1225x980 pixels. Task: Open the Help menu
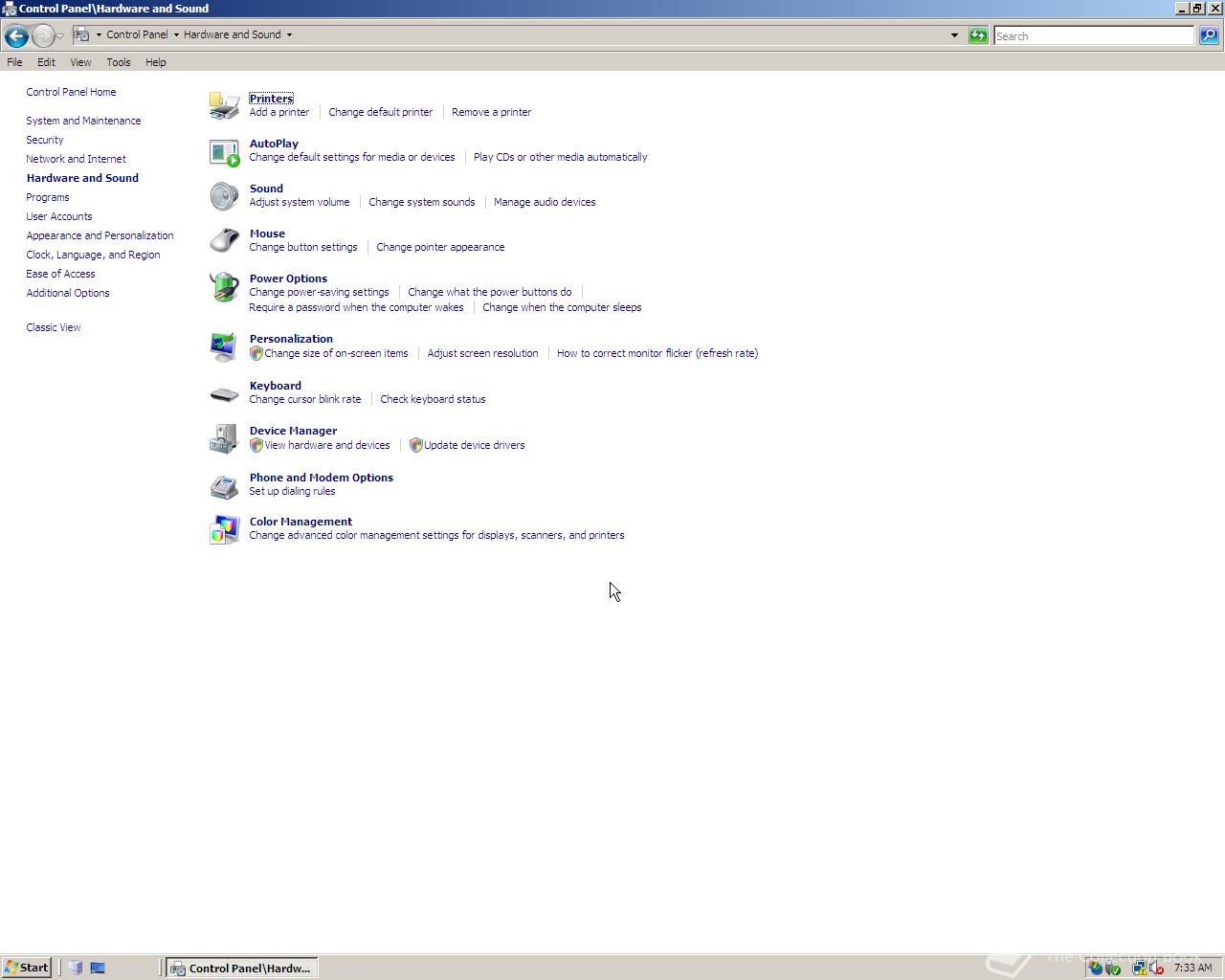point(155,62)
